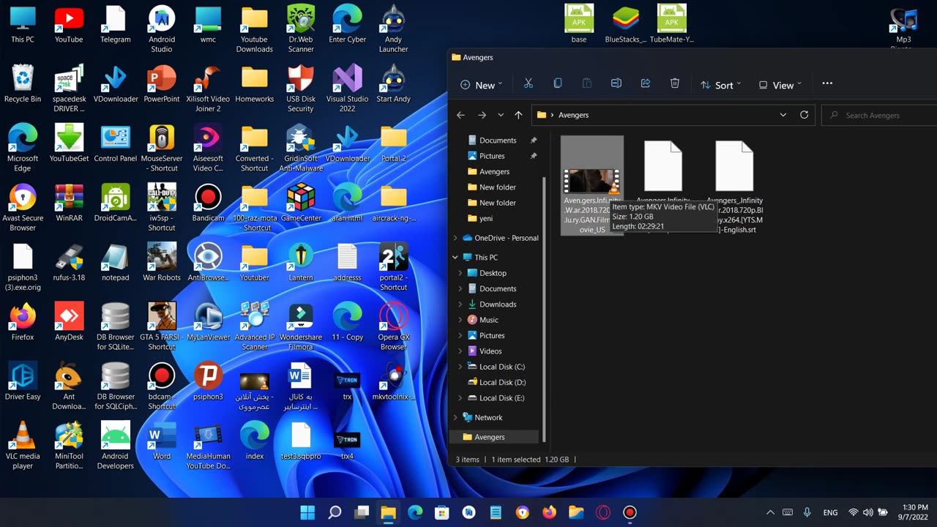Open the View dropdown menu
This screenshot has width=937, height=527.
pyautogui.click(x=780, y=85)
